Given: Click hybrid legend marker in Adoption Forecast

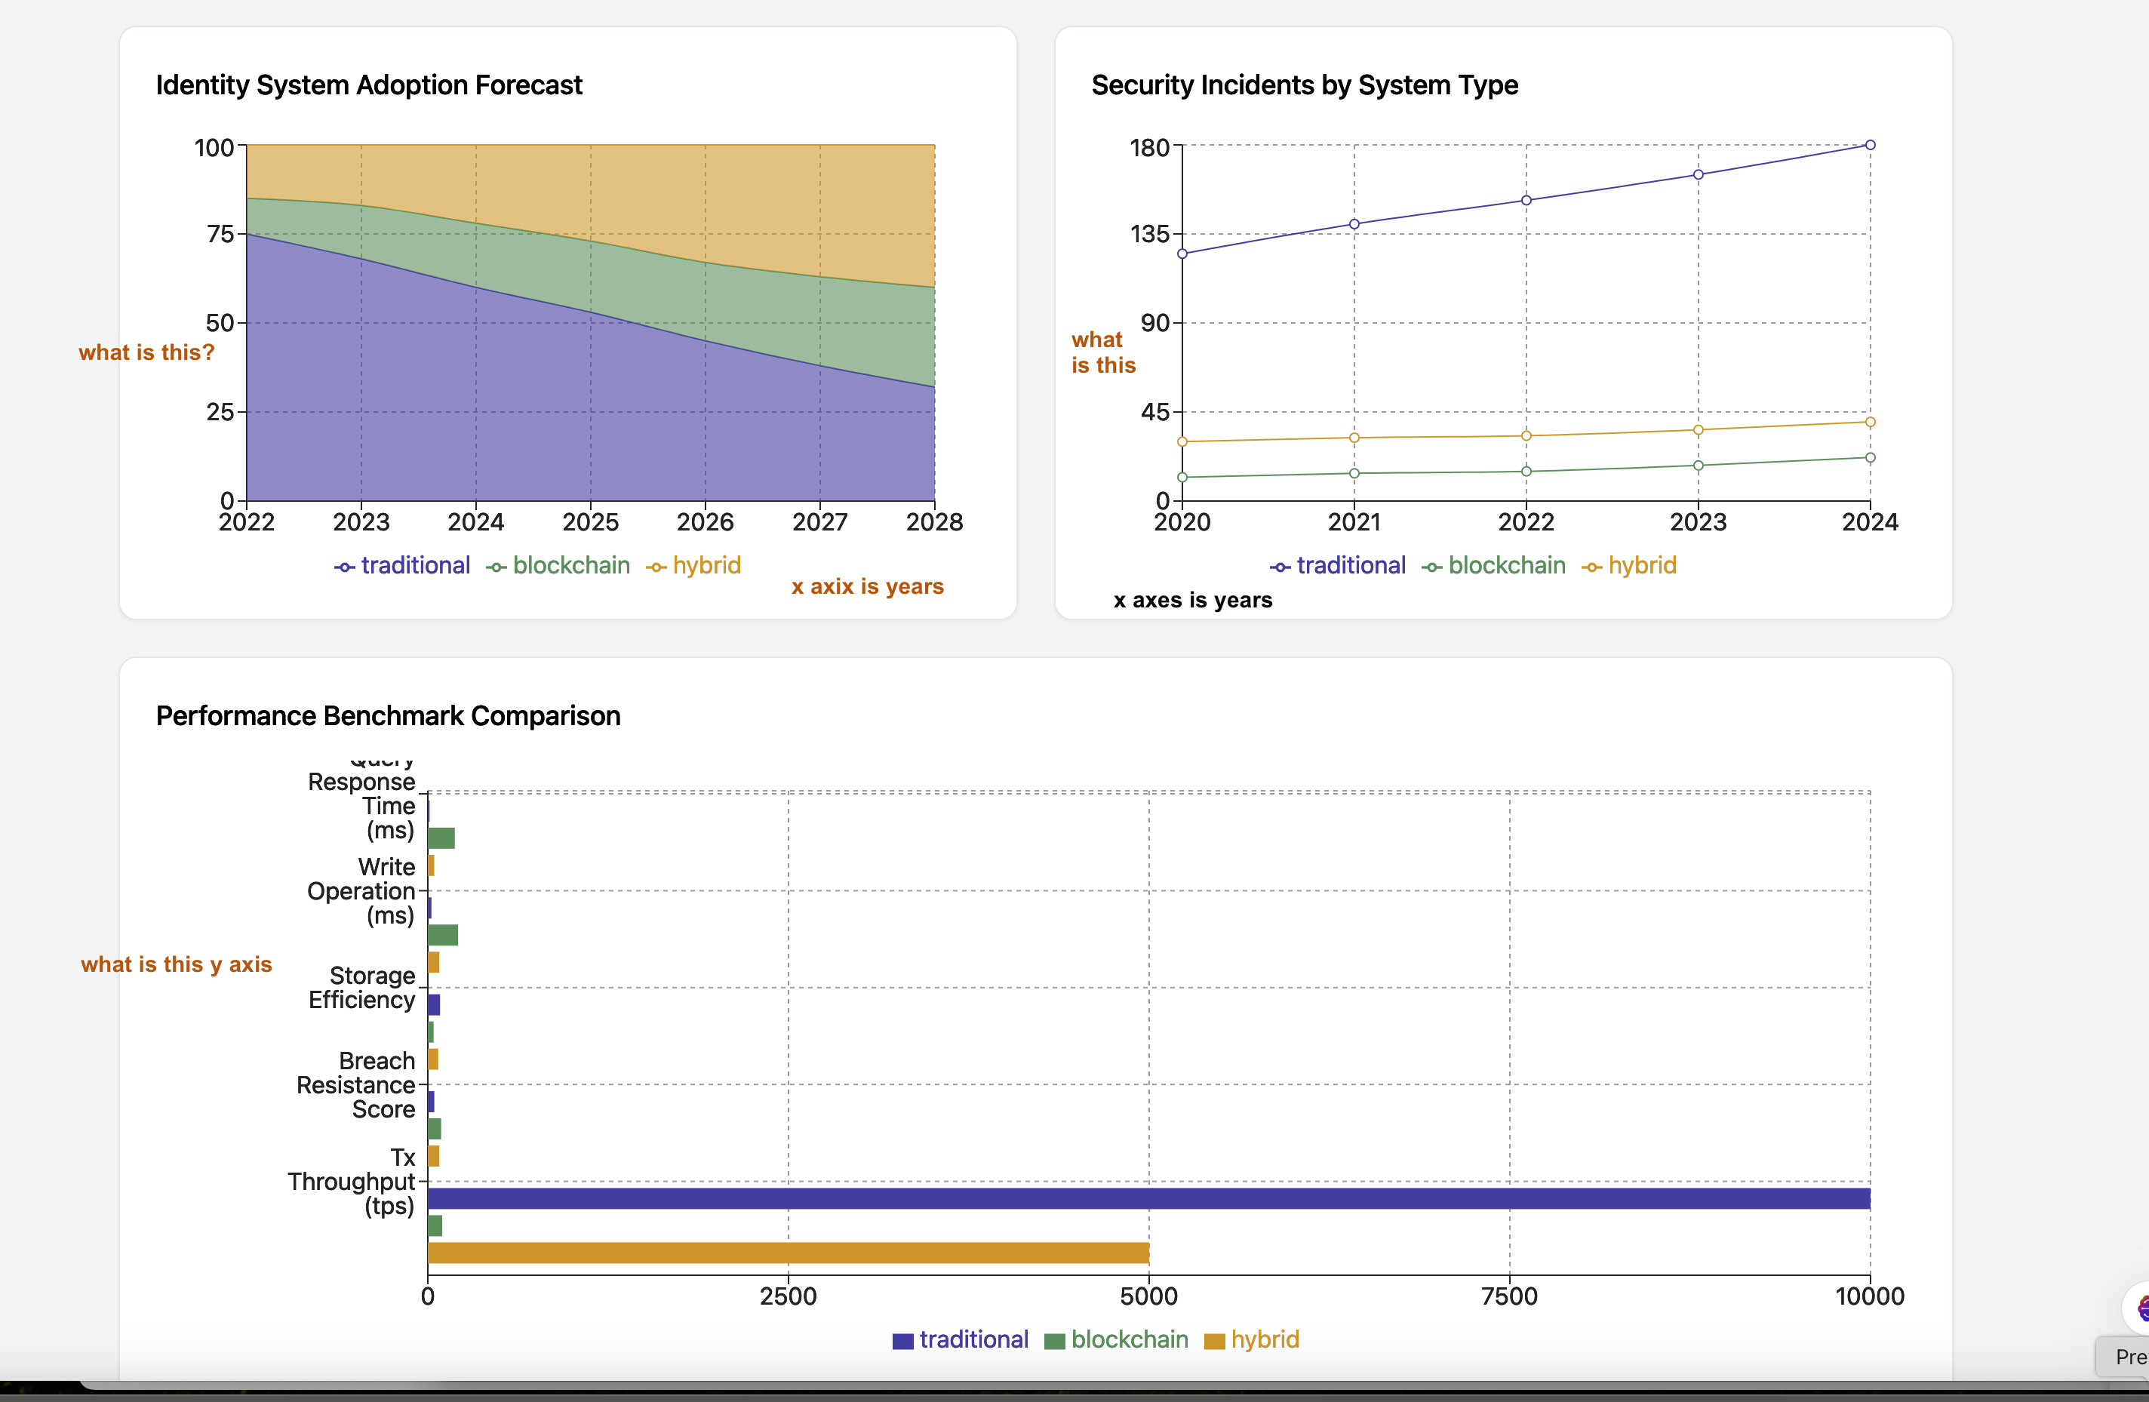Looking at the screenshot, I should [656, 568].
